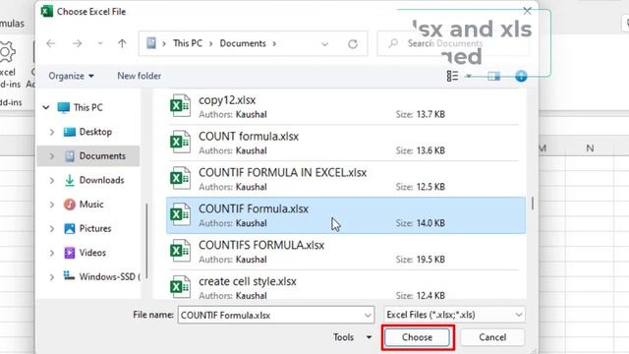Select COUNTIF FORMULA IN EXCEL.xlsx file
629x354 pixels.
pos(346,179)
